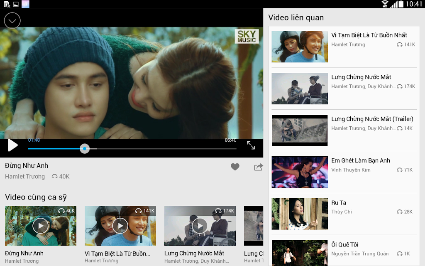Select Lưng Chừng Nước Mắt in related list
425x266 pixels.
344,89
